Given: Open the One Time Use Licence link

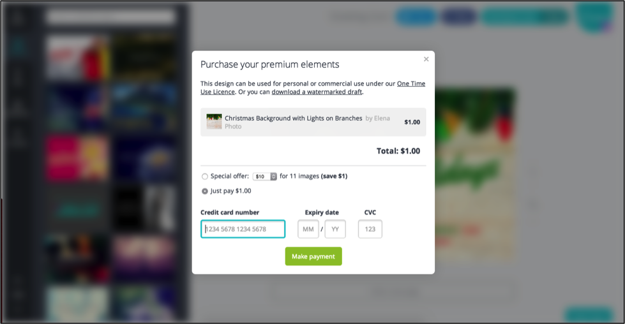Looking at the screenshot, I should coord(313,87).
